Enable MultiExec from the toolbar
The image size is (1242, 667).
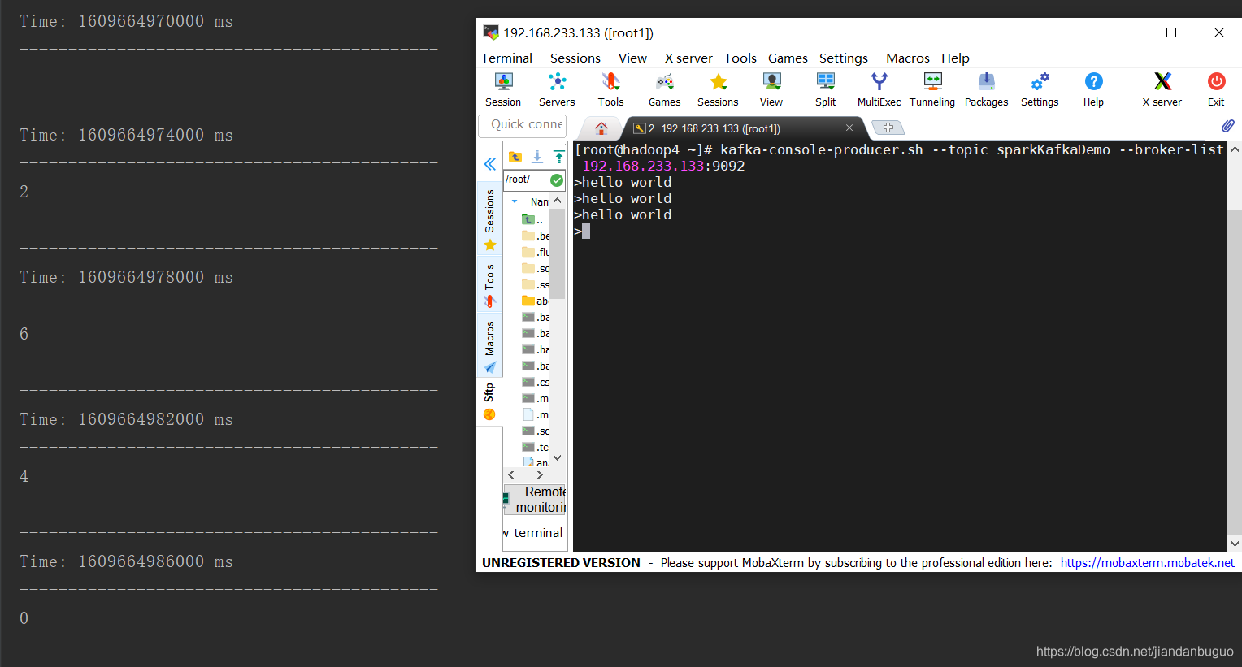879,82
